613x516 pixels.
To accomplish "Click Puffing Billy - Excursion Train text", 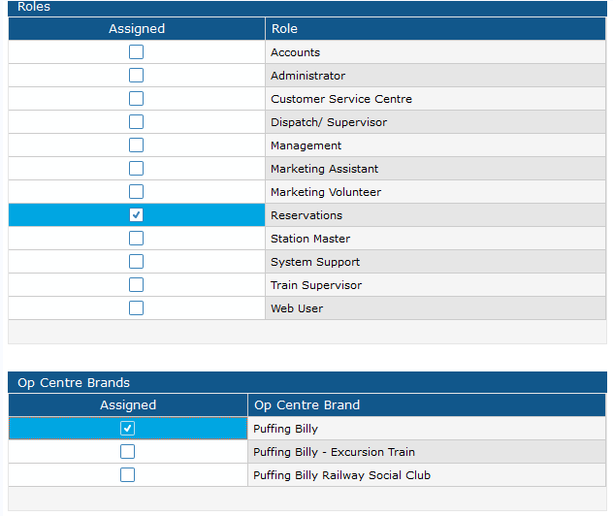I will tap(334, 452).
